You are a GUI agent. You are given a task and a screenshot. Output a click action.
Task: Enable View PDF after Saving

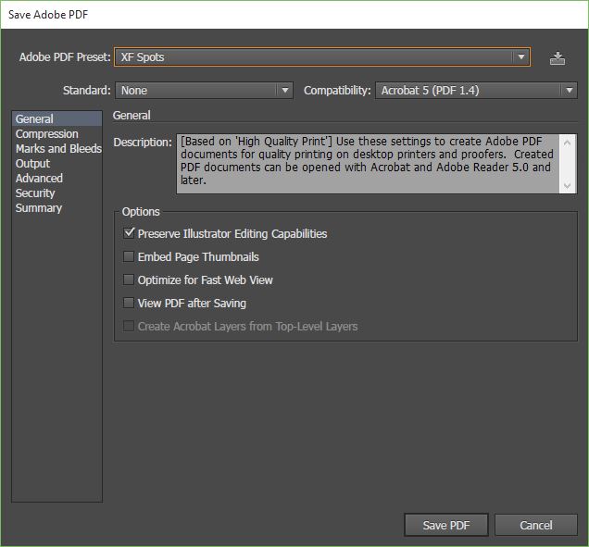pyautogui.click(x=130, y=304)
